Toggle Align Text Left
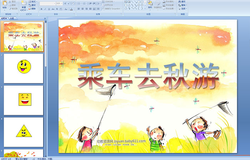Image resolution: width=250 pixels, height=160 pixels. pos(79,9)
